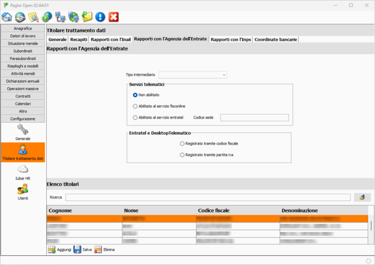Viewport: 375px width, 265px height.
Task: Open the globe help question-mark icon
Action: (47, 17)
